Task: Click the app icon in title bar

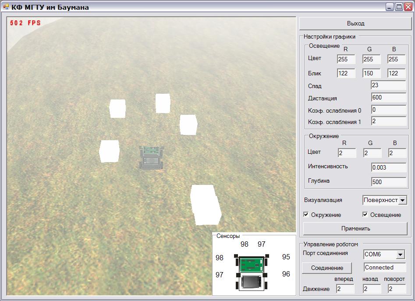Action: click(x=6, y=7)
